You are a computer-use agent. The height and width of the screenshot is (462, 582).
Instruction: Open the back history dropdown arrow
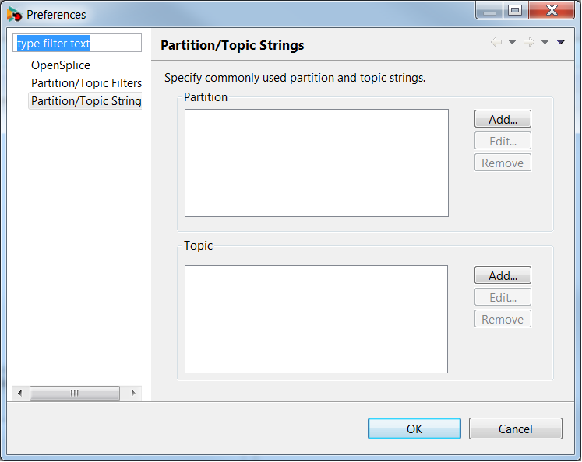point(512,42)
